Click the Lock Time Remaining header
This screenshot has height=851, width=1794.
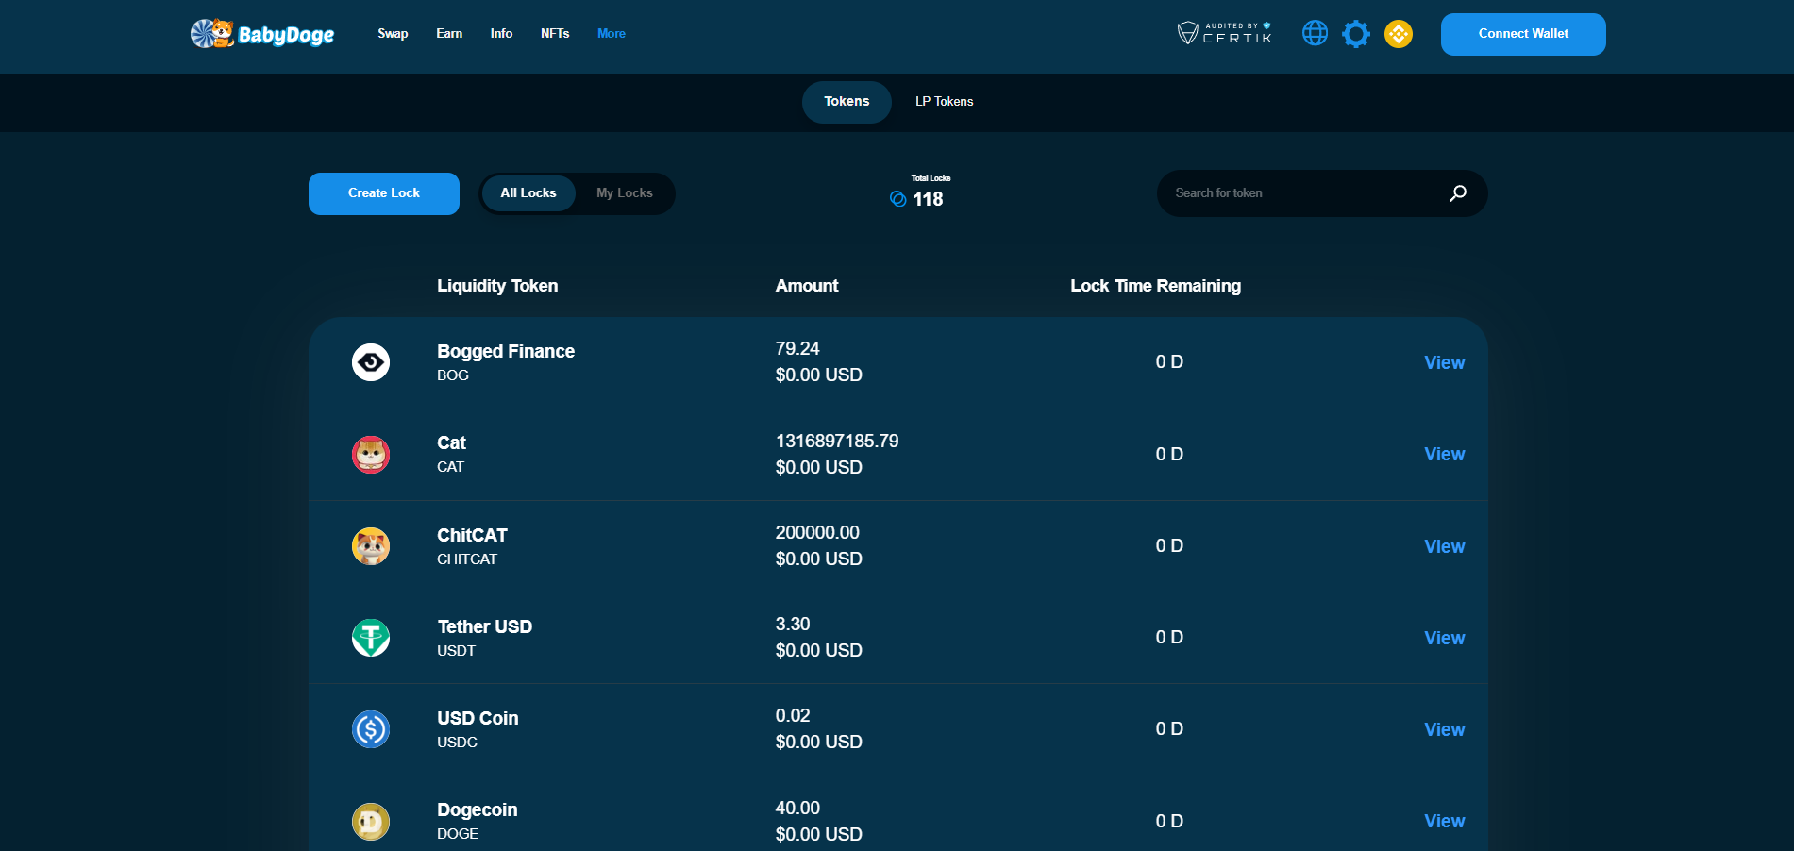[x=1155, y=286]
